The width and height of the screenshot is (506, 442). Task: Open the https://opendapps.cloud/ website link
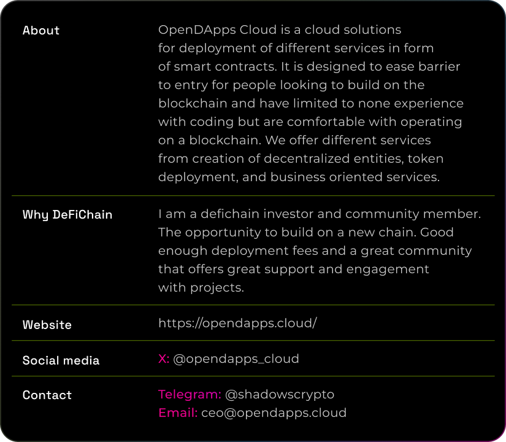click(237, 323)
